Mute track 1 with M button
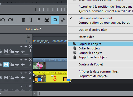 6,51
